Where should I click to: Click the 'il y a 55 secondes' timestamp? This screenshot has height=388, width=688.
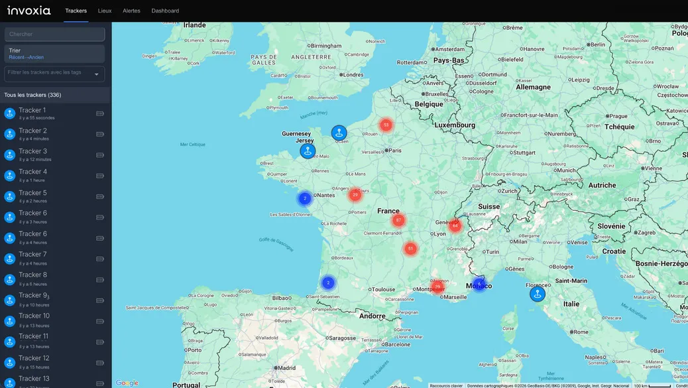click(37, 118)
